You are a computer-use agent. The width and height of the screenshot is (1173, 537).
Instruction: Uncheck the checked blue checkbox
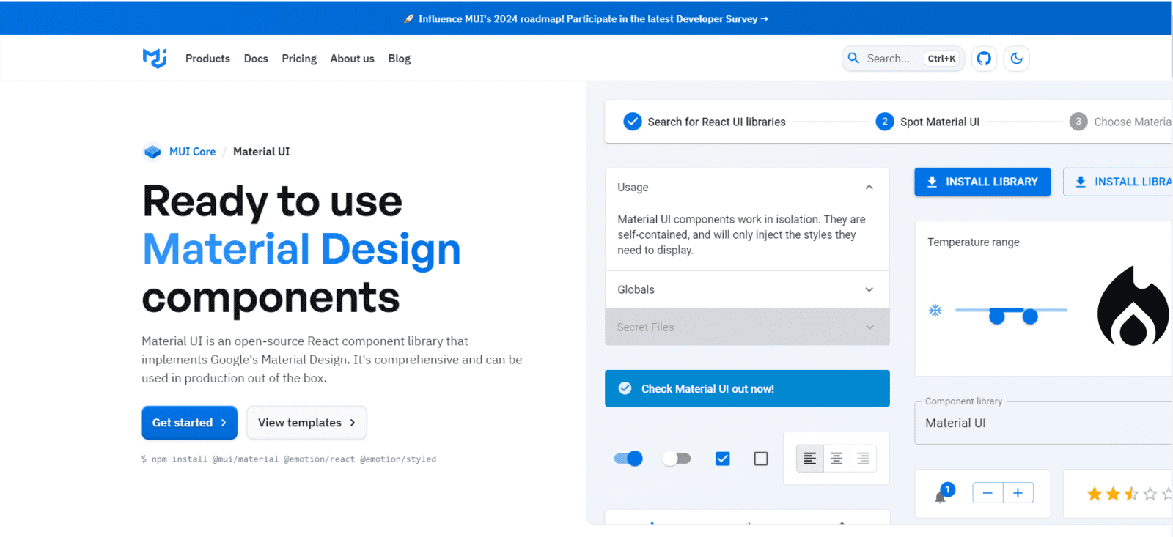[x=723, y=459]
